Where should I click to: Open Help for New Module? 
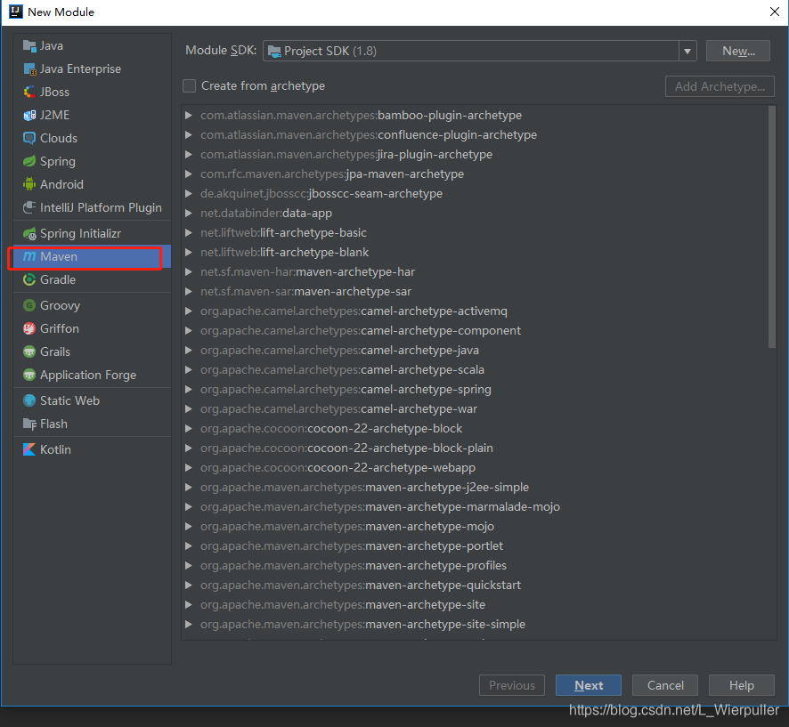[741, 685]
